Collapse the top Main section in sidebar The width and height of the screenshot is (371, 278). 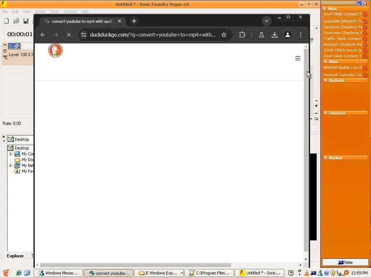point(325,9)
